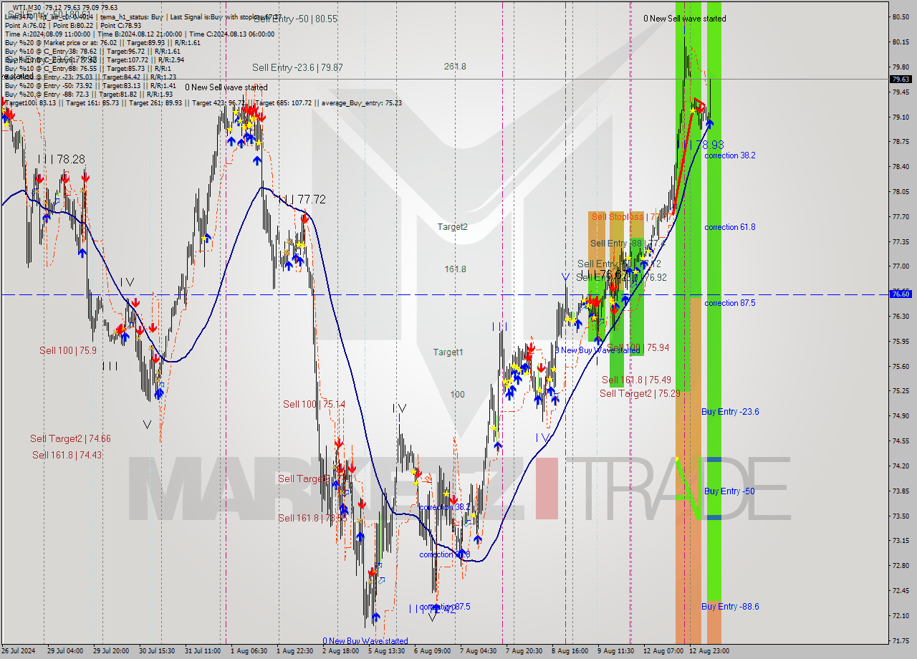Screen dimensions: 917x659
Task: Click the 77.70 price axis value
Action: (901, 216)
